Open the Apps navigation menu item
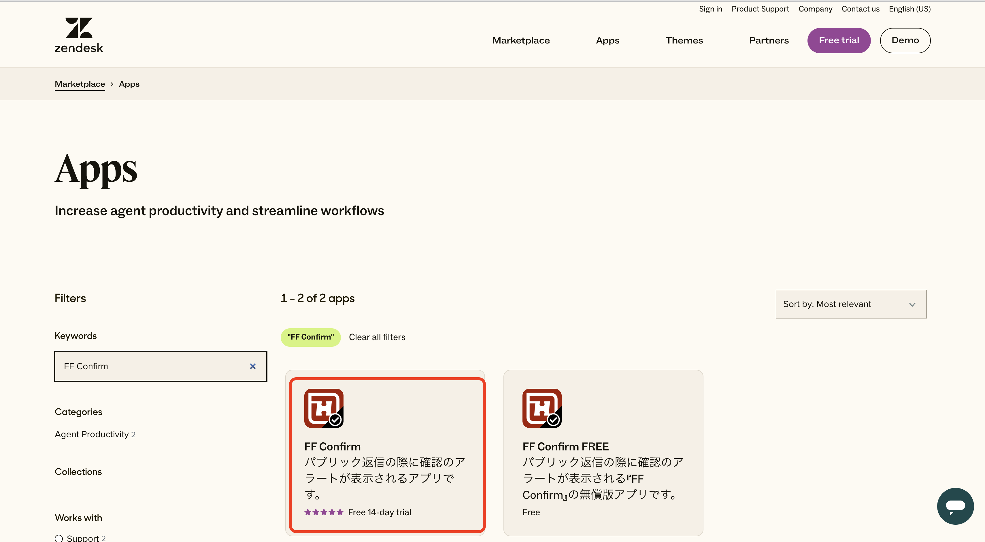985x542 pixels. (x=607, y=41)
